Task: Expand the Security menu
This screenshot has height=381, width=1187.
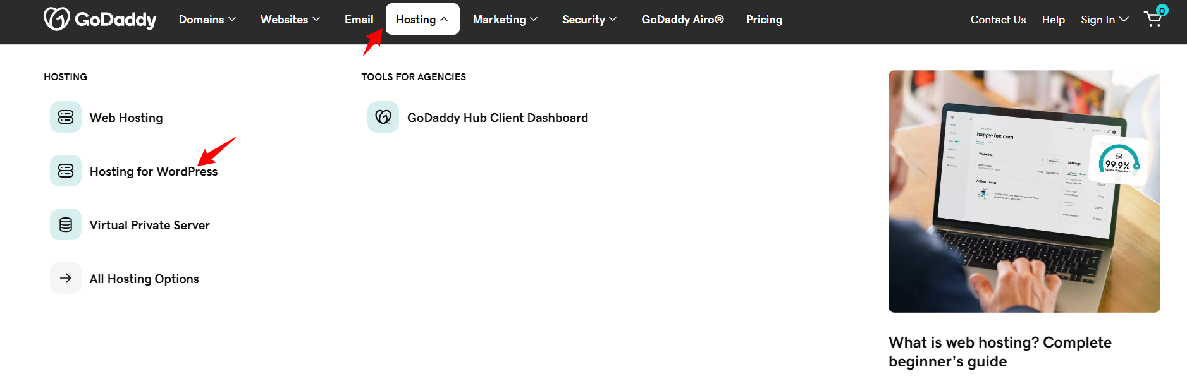Action: click(589, 20)
